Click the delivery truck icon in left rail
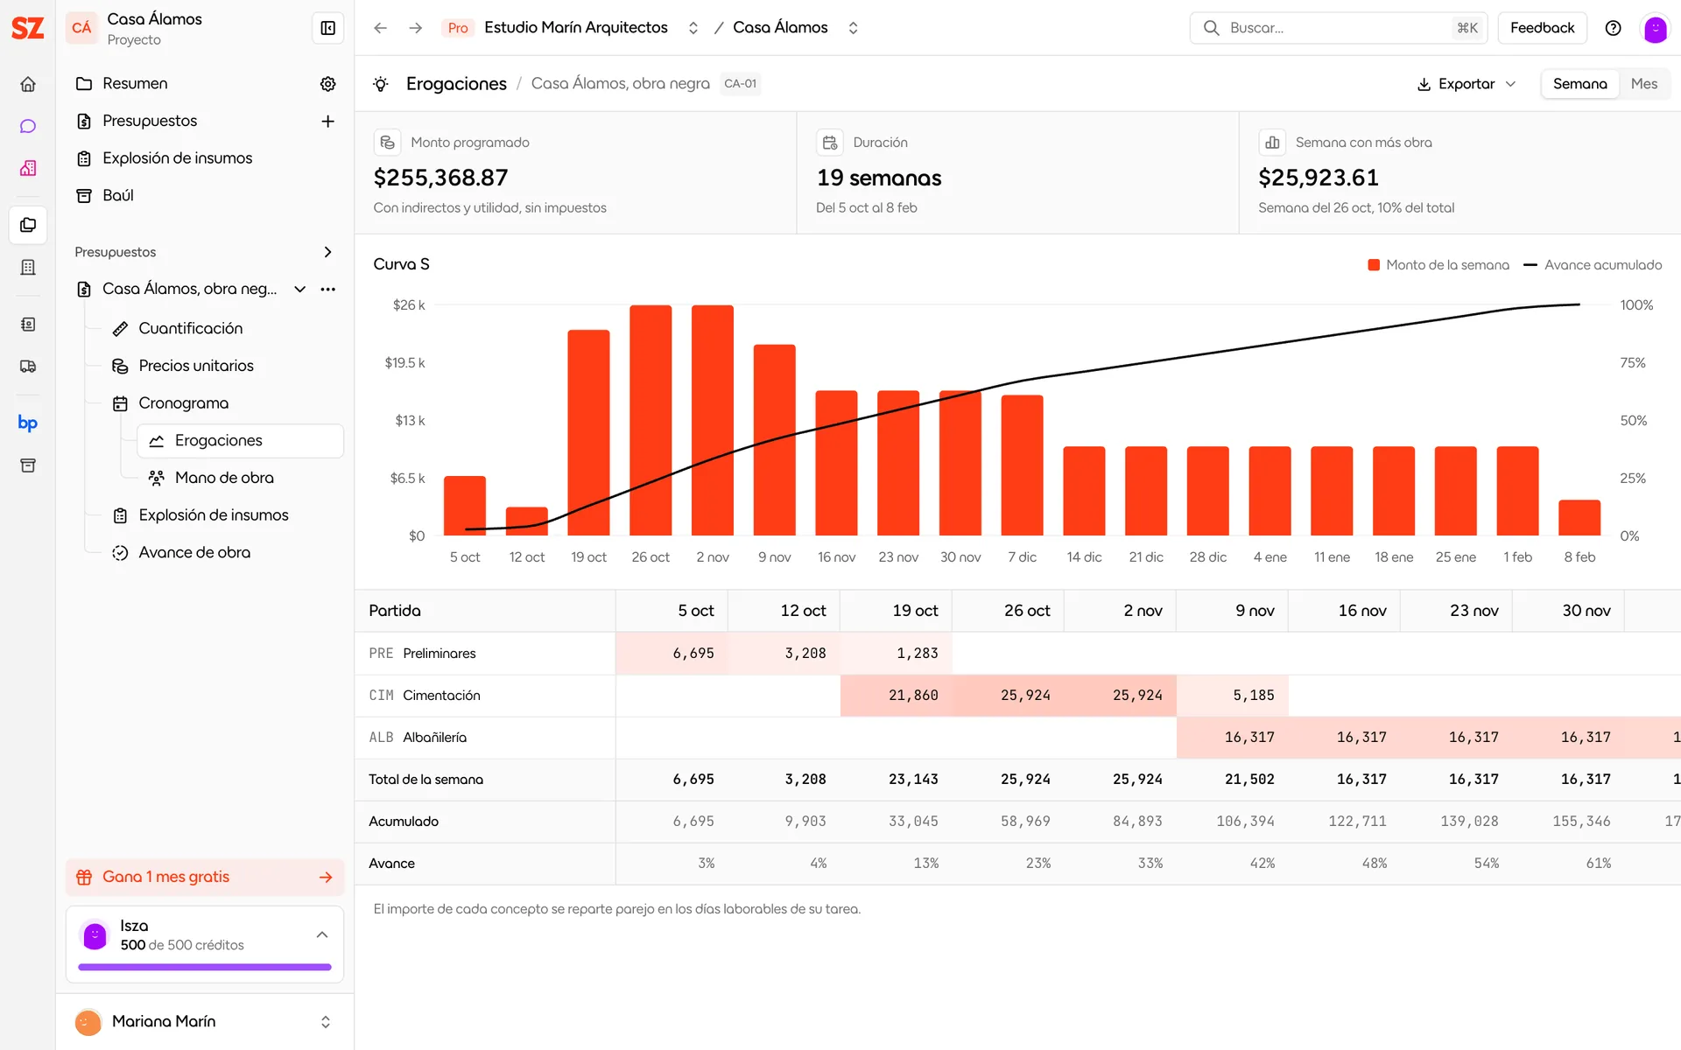This screenshot has width=1681, height=1050. pos(28,367)
